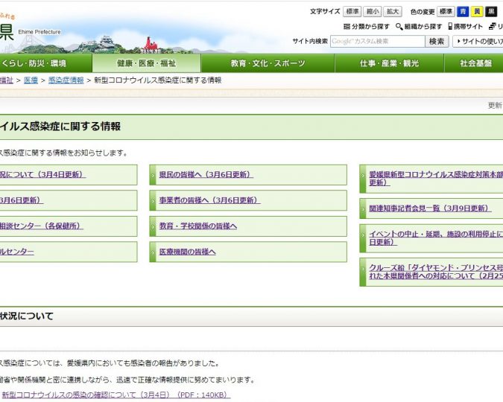Click the site search input field
The image size is (503, 402).
[378, 42]
